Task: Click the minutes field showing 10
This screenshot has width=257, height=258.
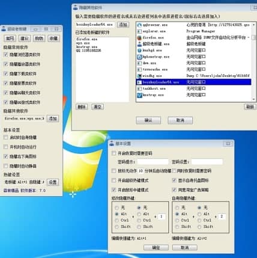Action: [141, 171]
